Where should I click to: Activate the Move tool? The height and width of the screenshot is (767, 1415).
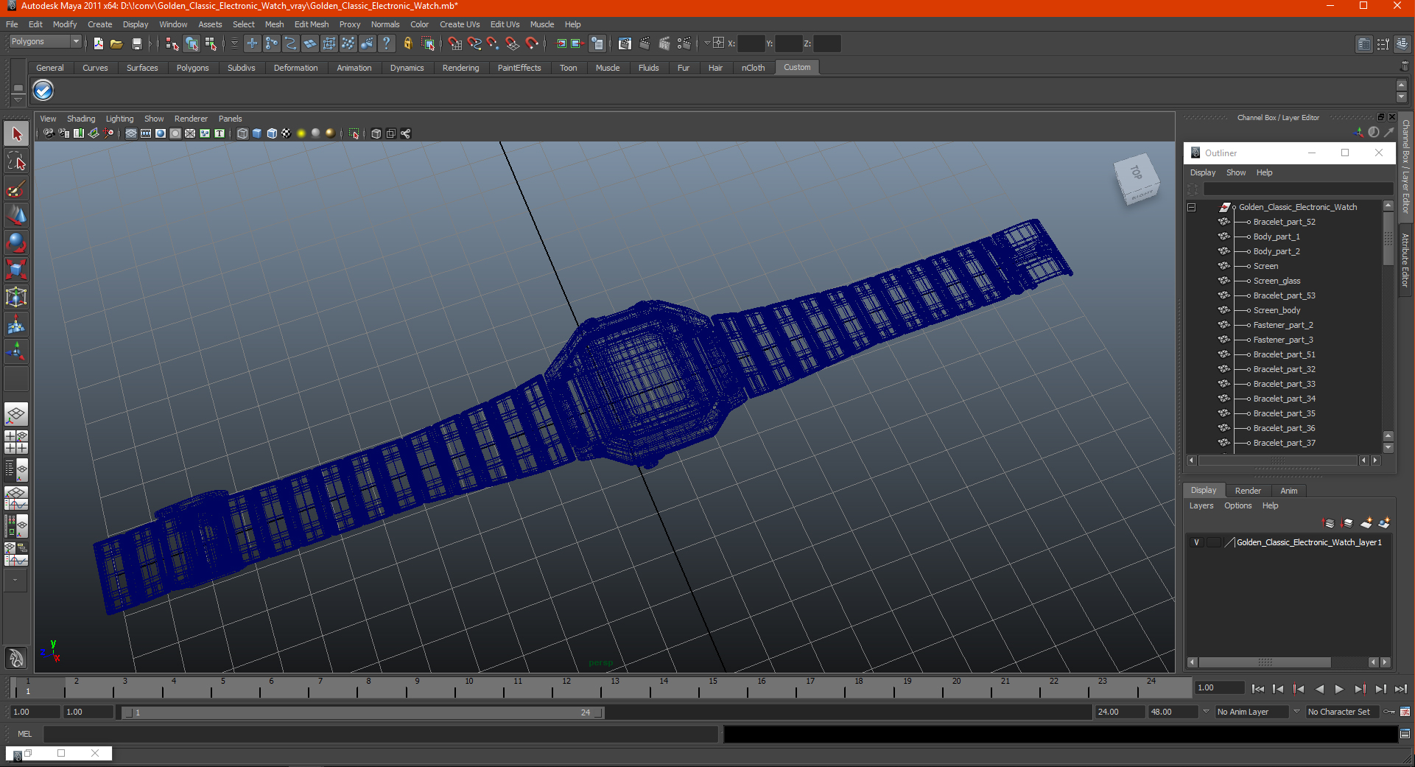tap(16, 216)
